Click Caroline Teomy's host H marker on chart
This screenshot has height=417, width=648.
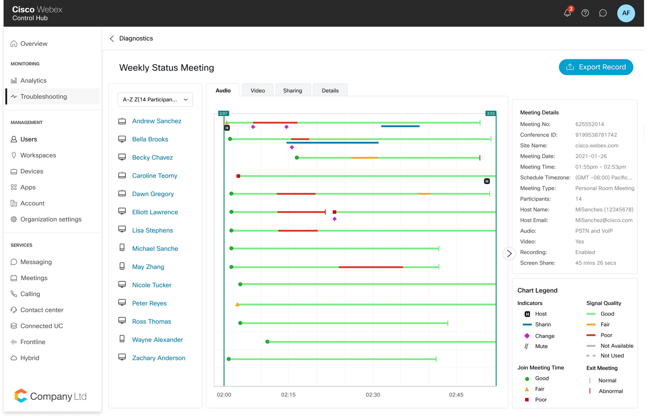[x=487, y=181]
